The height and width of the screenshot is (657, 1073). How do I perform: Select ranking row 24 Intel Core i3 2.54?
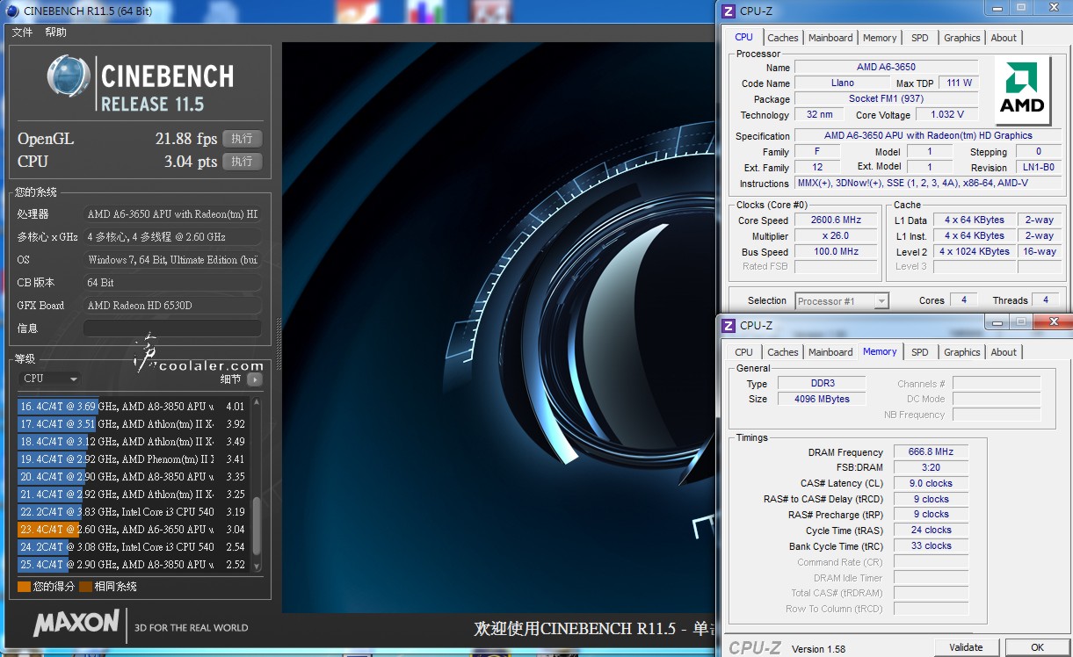click(x=132, y=547)
